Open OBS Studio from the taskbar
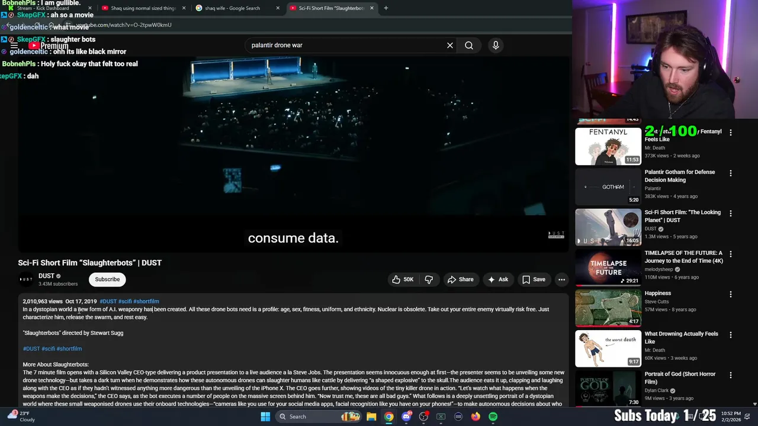758x426 pixels. 423,417
